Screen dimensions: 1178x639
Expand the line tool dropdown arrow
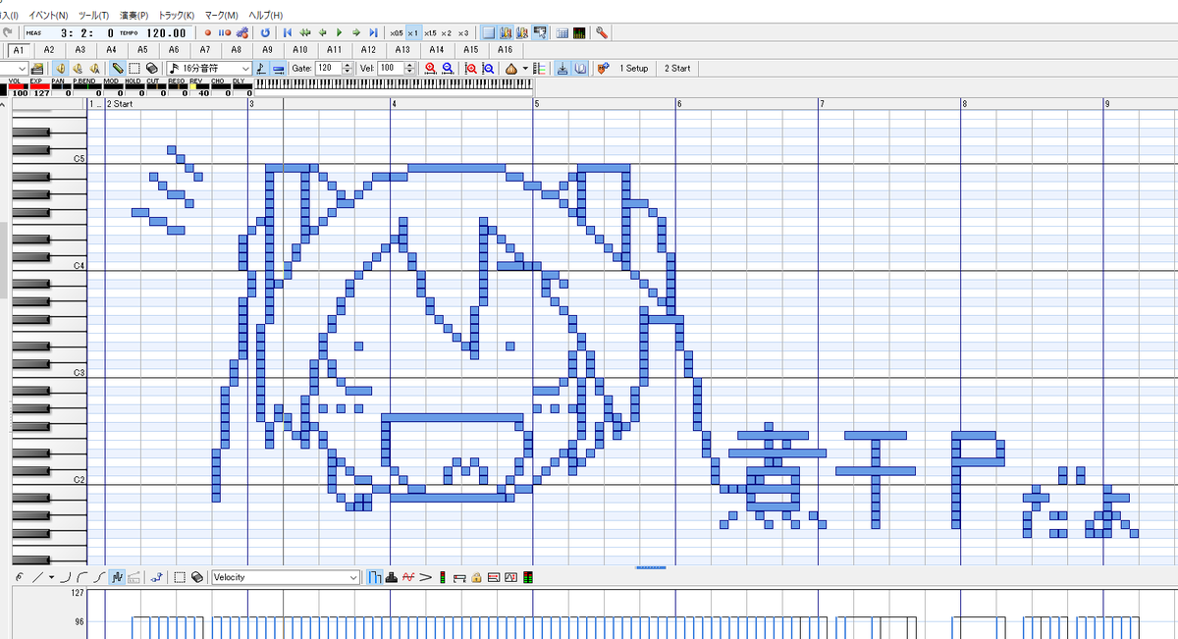(x=51, y=577)
